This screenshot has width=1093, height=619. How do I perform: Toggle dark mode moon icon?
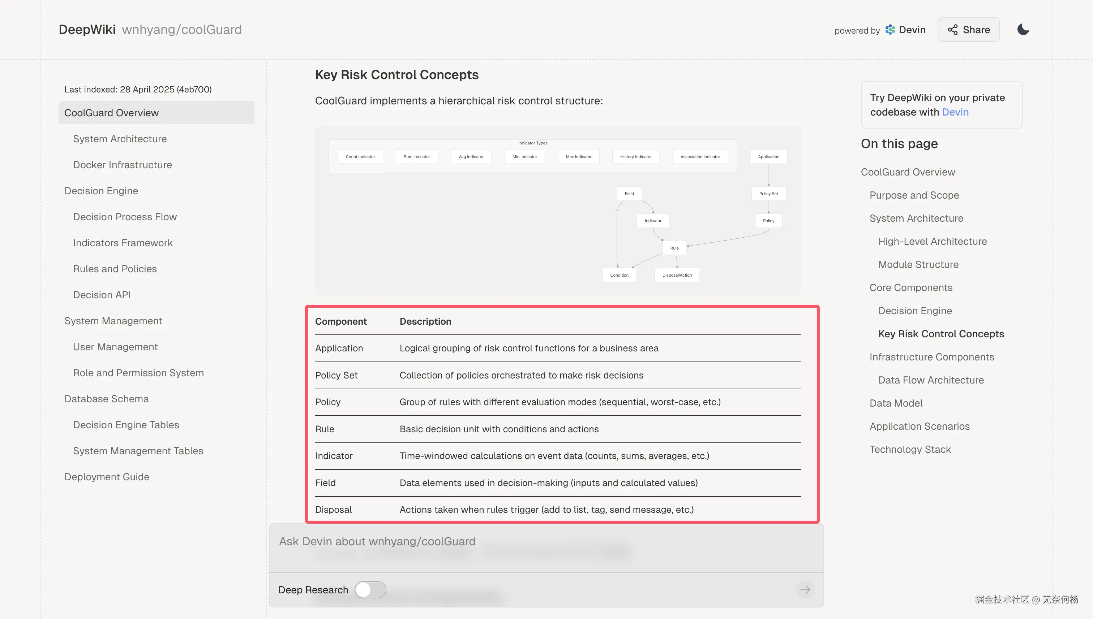coord(1023,29)
